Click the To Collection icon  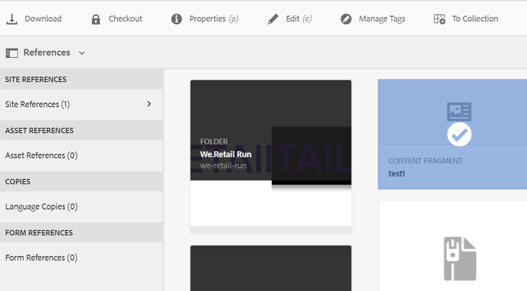click(x=439, y=19)
